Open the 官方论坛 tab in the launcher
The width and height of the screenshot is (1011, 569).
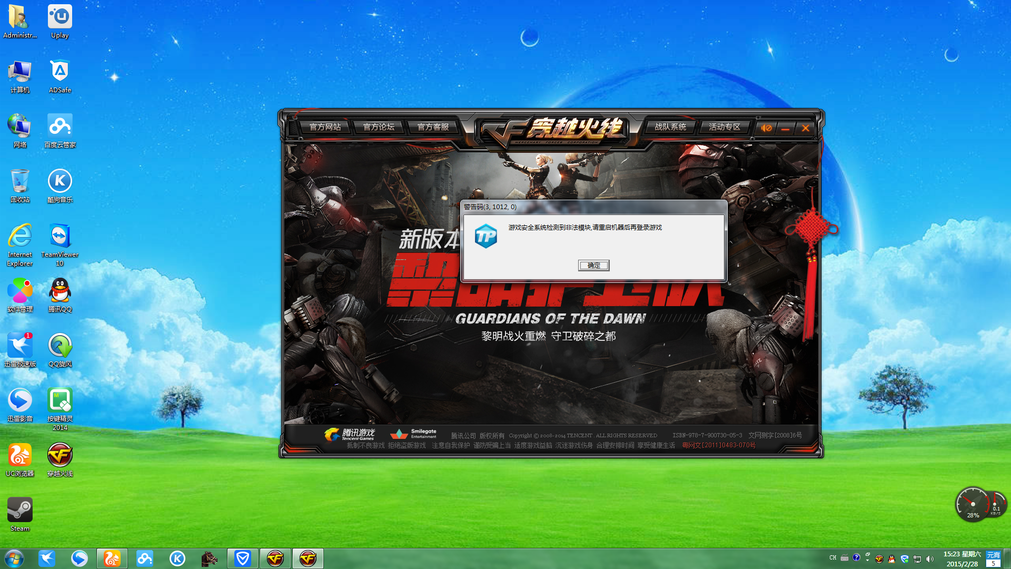pos(379,127)
